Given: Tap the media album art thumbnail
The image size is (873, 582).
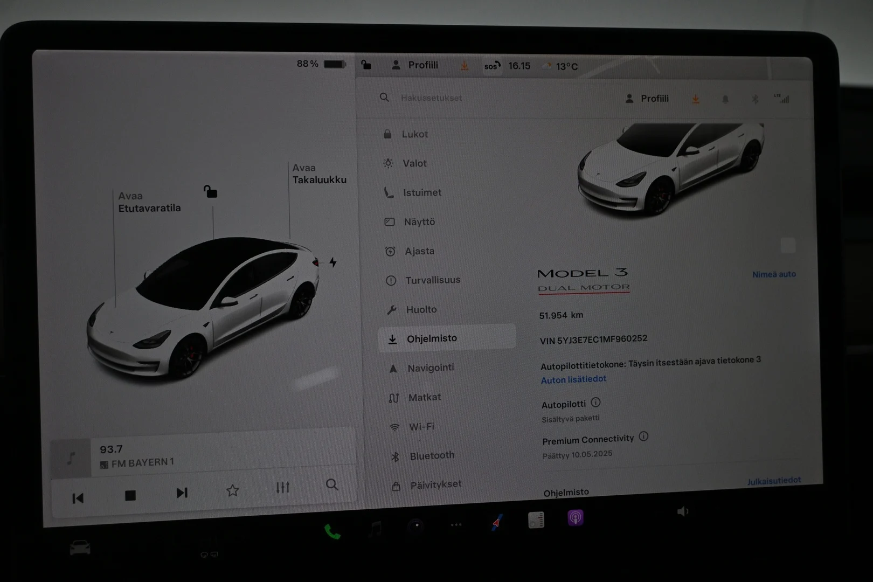Looking at the screenshot, I should 71,459.
